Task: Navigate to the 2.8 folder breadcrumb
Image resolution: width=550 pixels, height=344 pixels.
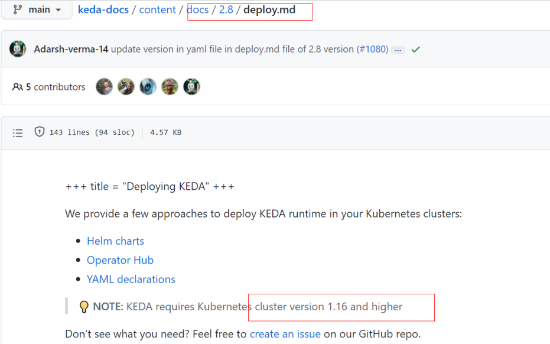Action: (x=226, y=9)
